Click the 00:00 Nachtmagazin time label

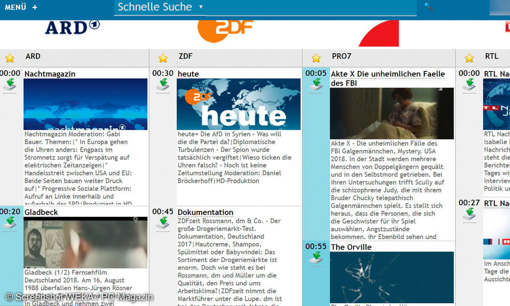(x=10, y=74)
